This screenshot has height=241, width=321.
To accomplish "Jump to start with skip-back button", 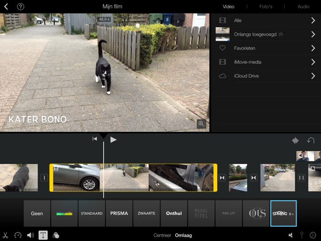I will (x=95, y=139).
